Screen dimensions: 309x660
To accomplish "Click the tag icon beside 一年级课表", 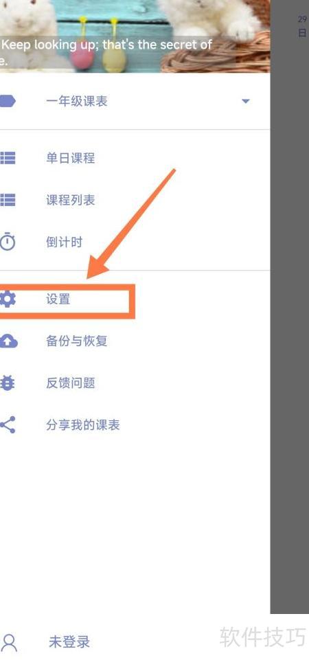I will pyautogui.click(x=8, y=101).
